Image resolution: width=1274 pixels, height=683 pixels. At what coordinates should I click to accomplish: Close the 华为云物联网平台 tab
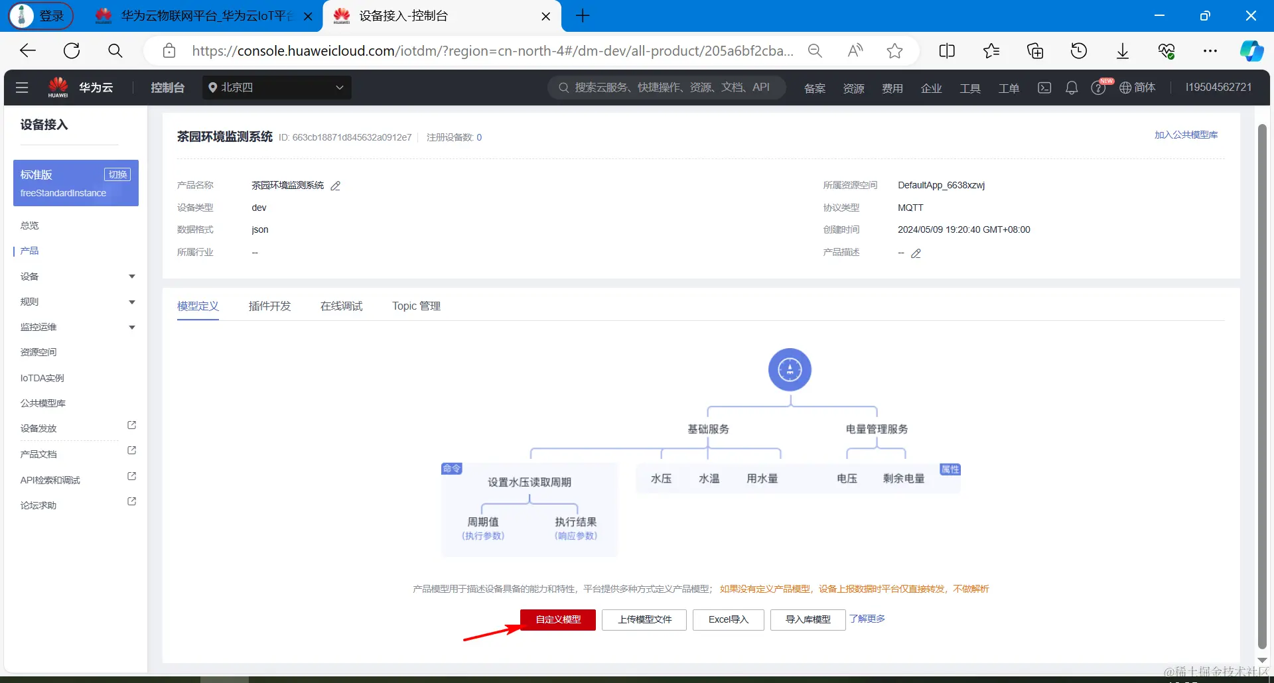pos(308,17)
